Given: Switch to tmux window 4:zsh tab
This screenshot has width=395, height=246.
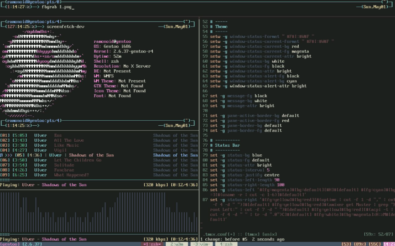Looking at the screenshot, I should [x=226, y=244].
